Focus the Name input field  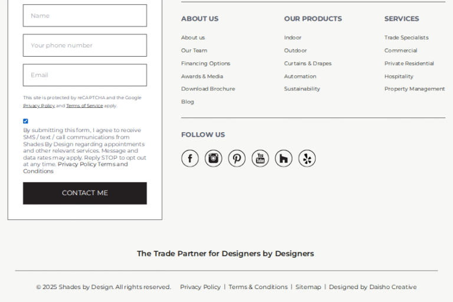[x=85, y=15]
